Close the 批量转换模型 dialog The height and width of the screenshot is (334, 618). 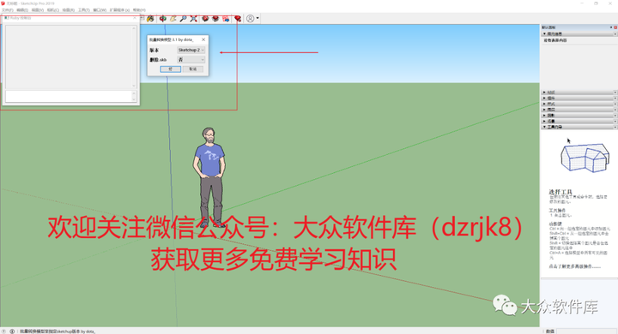click(203, 39)
